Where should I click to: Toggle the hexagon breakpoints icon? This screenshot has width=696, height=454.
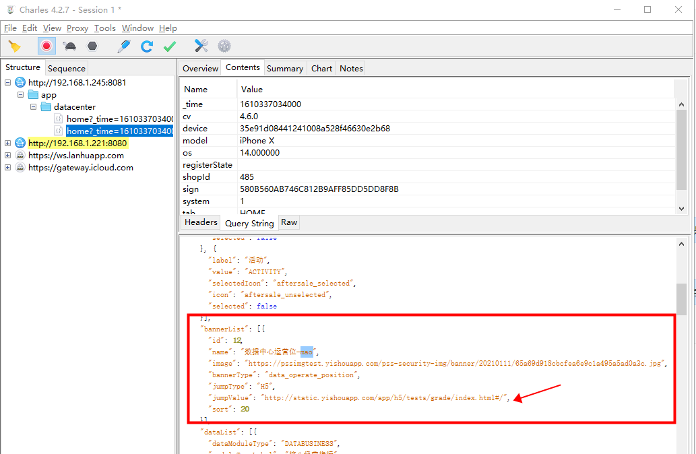[92, 46]
